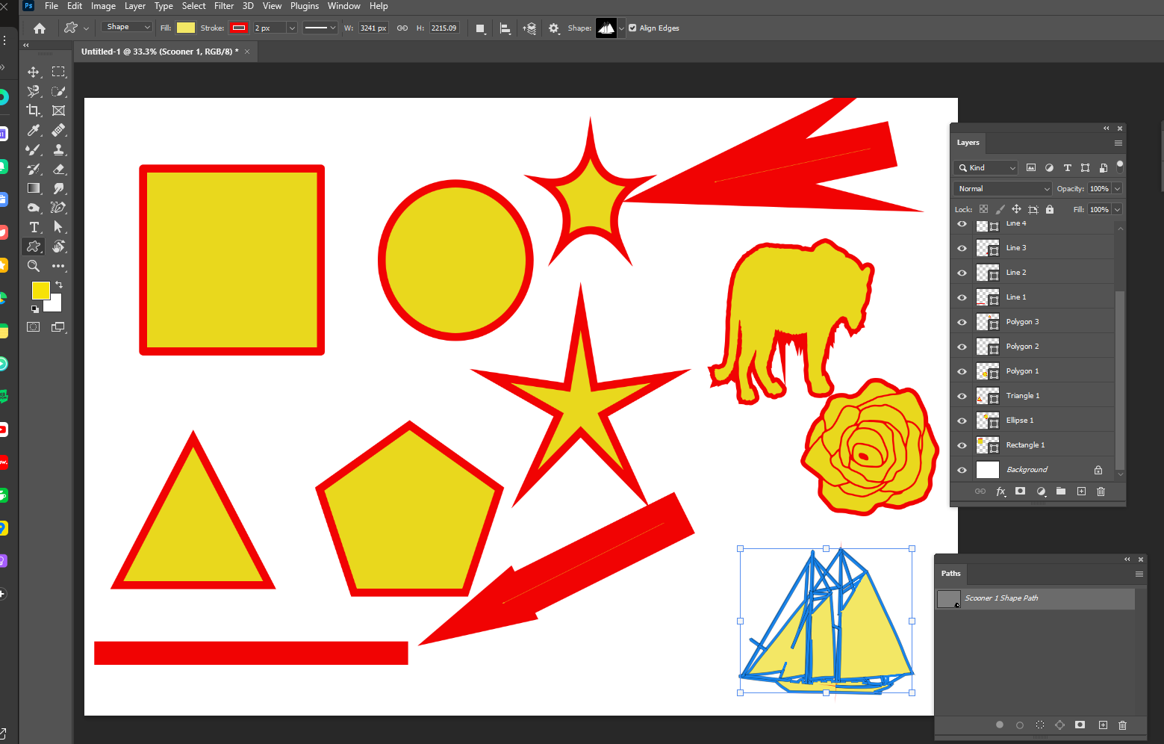
Task: Hide the Line 3 layer
Action: pyautogui.click(x=962, y=248)
